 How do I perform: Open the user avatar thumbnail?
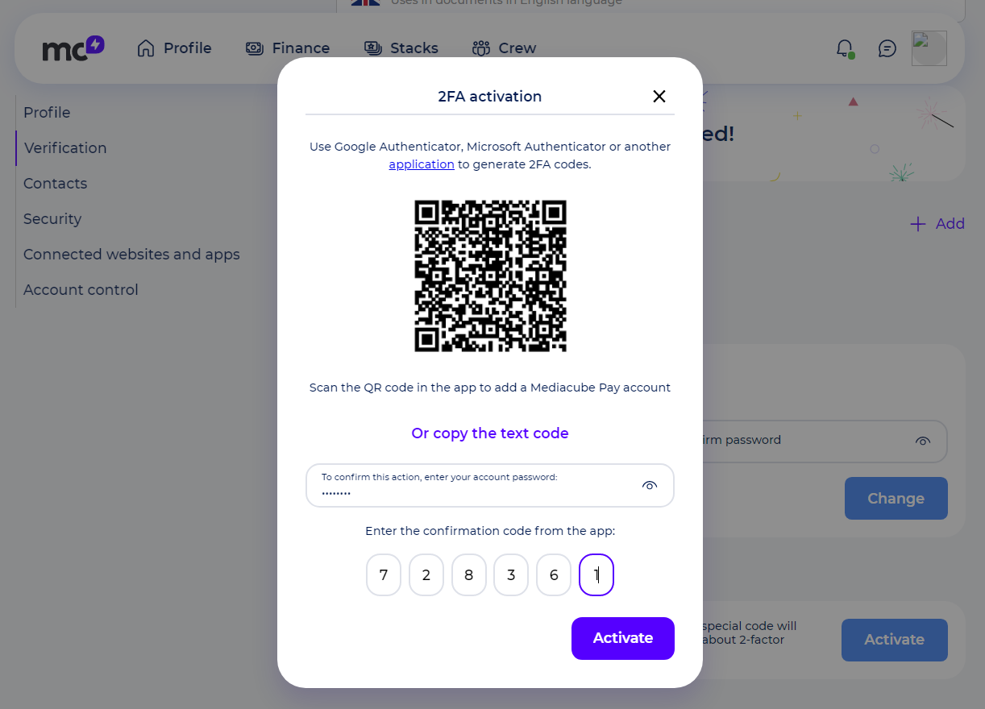[929, 48]
